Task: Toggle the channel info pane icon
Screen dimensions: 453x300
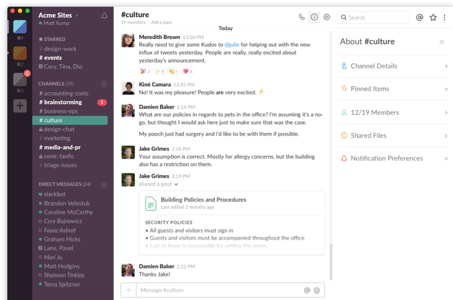Action: point(314,17)
